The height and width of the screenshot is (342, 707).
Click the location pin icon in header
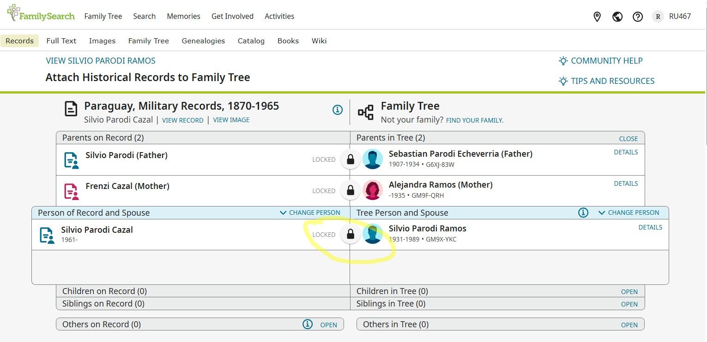(597, 17)
